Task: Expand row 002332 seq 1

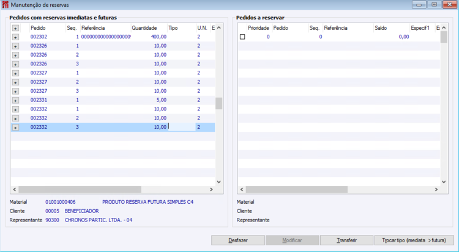Action: [15, 109]
